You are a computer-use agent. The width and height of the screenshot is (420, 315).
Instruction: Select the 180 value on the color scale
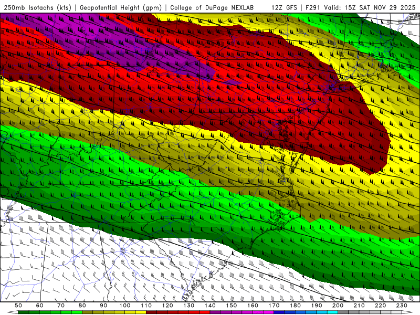(295, 306)
